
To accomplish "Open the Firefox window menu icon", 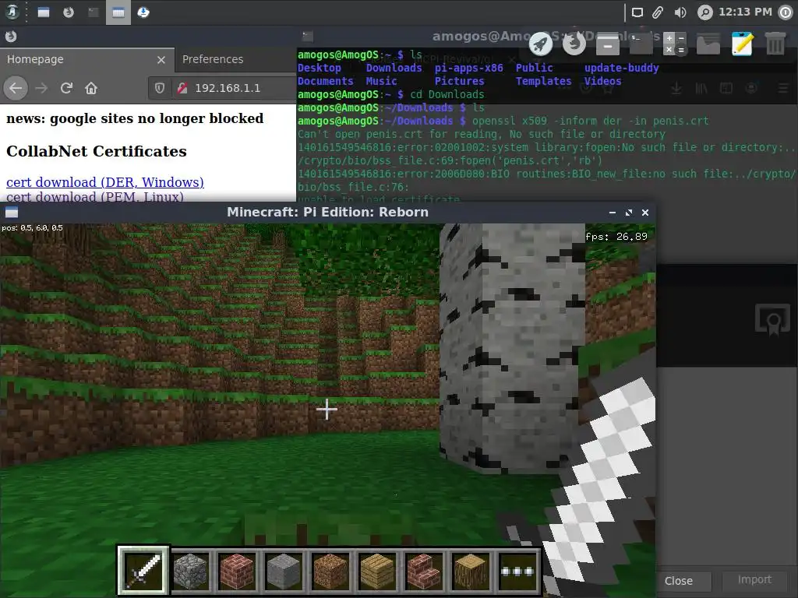I will pos(11,37).
